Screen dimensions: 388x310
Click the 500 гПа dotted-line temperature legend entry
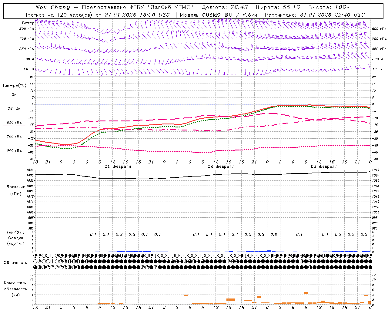click(14, 150)
